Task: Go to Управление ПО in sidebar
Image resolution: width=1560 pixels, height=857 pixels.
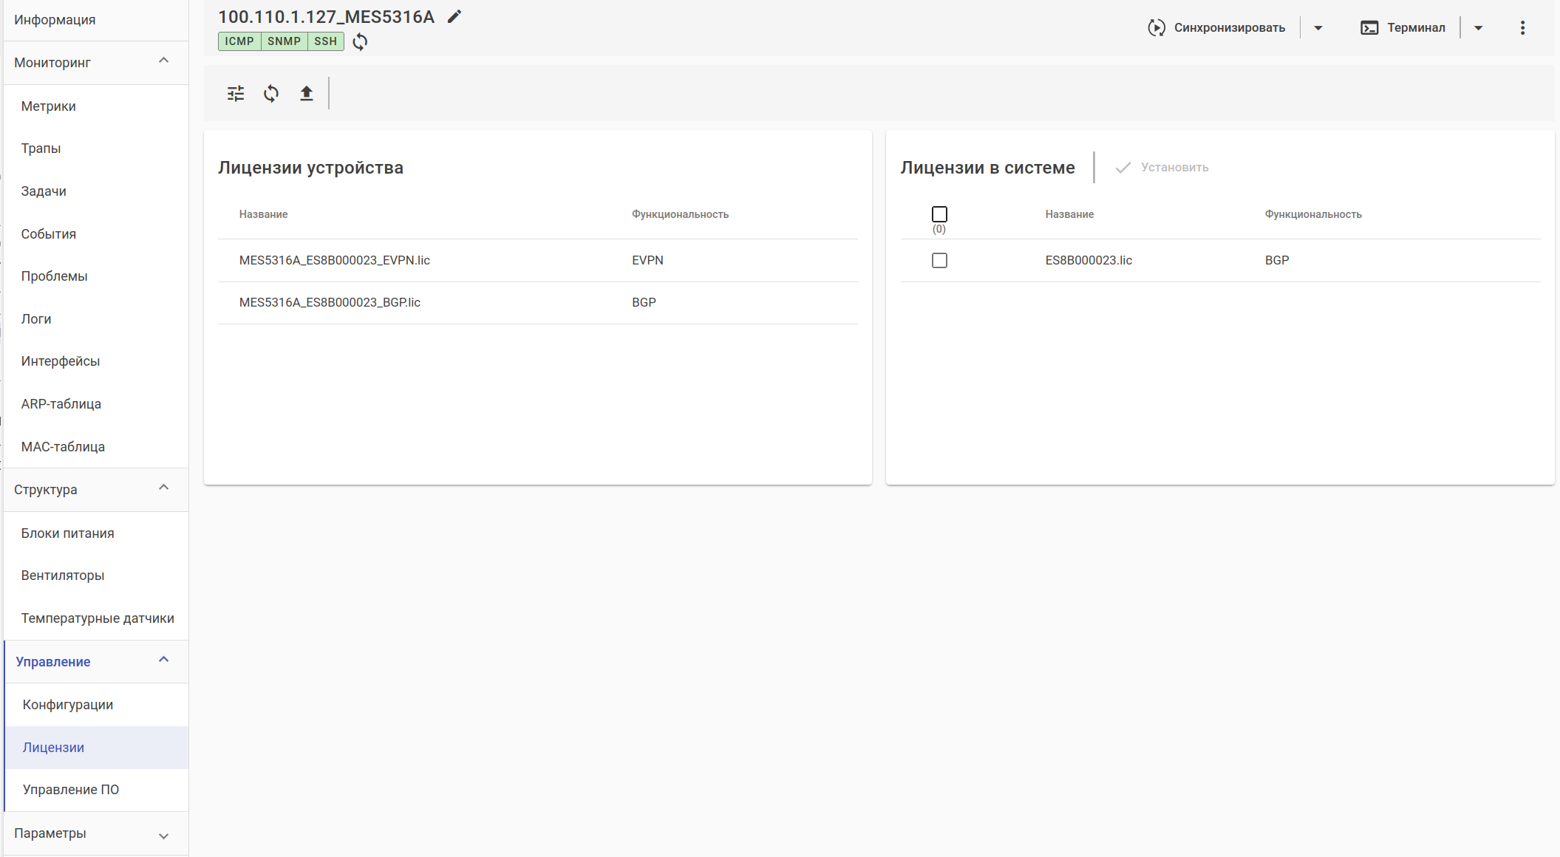Action: point(71,790)
